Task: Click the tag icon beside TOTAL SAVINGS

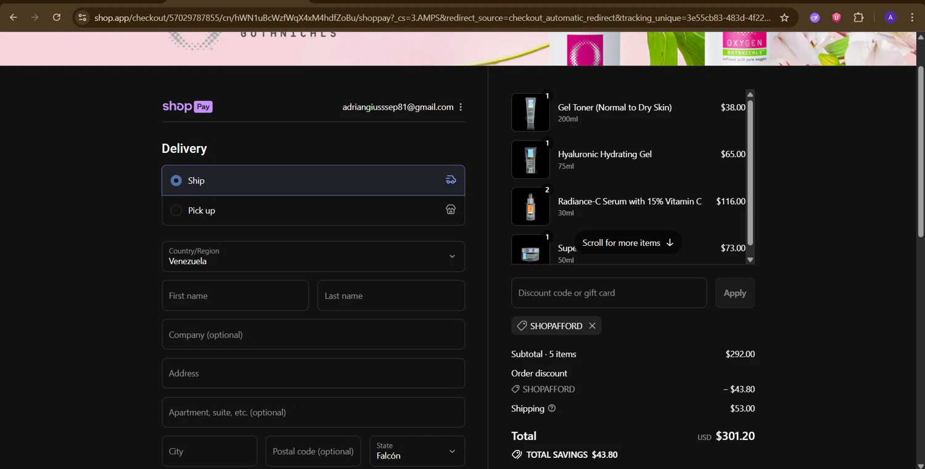Action: (x=517, y=454)
